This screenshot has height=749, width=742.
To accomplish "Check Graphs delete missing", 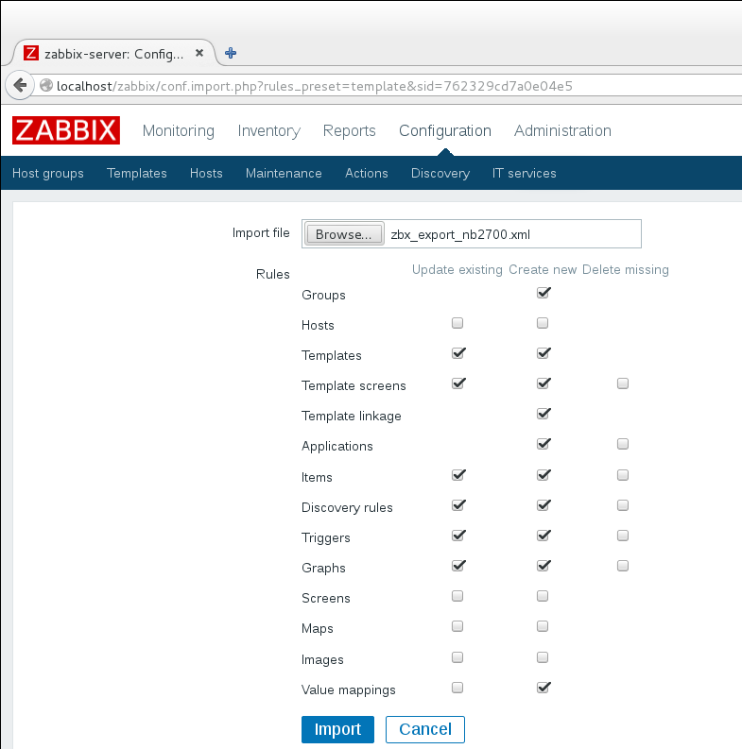I will 623,566.
